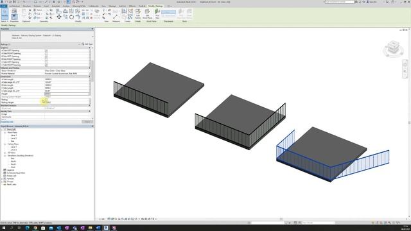Open the navigation bar steering wheel
411x231 pixels.
[405, 64]
